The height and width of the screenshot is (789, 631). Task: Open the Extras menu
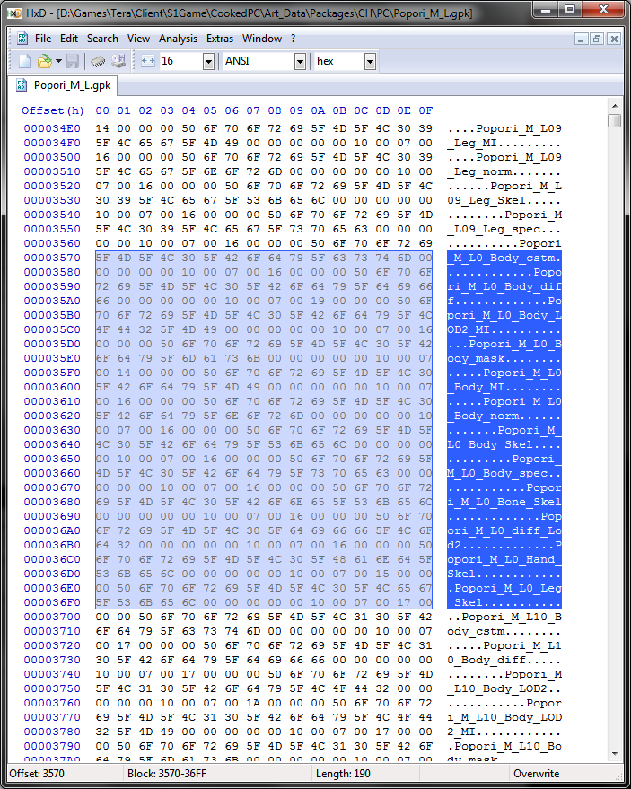click(220, 39)
